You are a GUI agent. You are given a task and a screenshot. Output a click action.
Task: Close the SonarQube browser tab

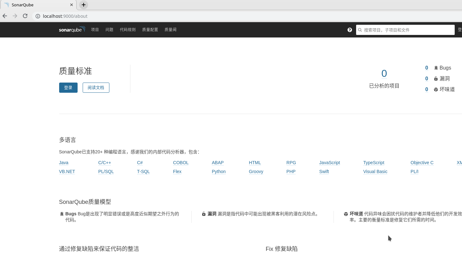pos(72,5)
